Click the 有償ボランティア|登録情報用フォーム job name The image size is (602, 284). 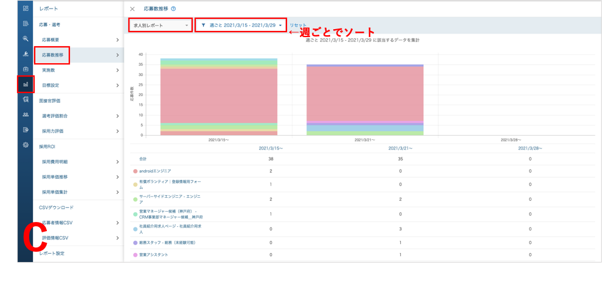(170, 184)
